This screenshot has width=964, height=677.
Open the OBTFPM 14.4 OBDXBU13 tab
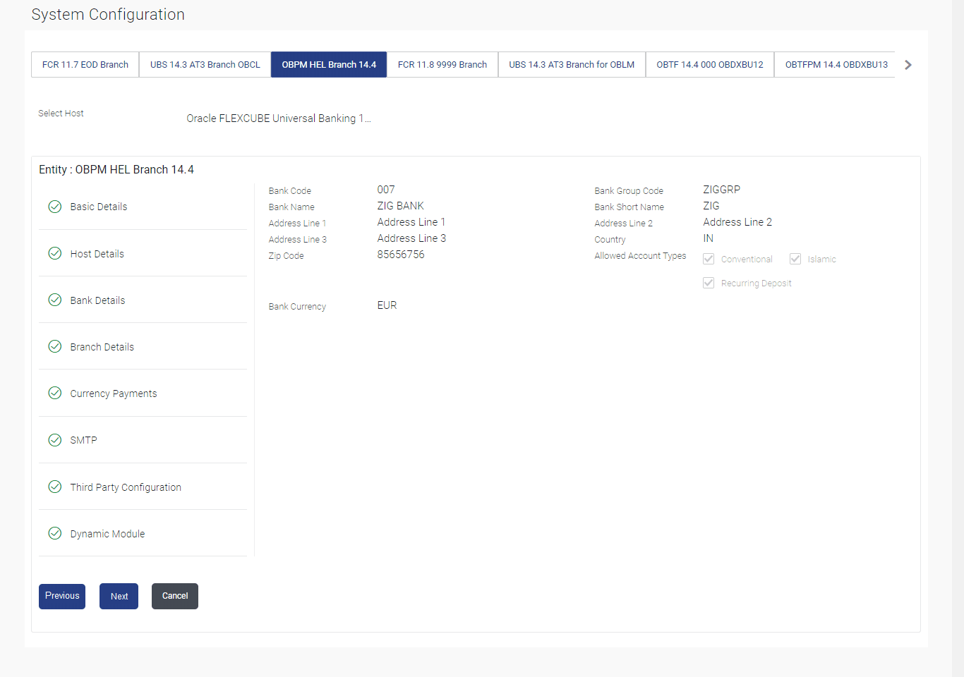(836, 65)
